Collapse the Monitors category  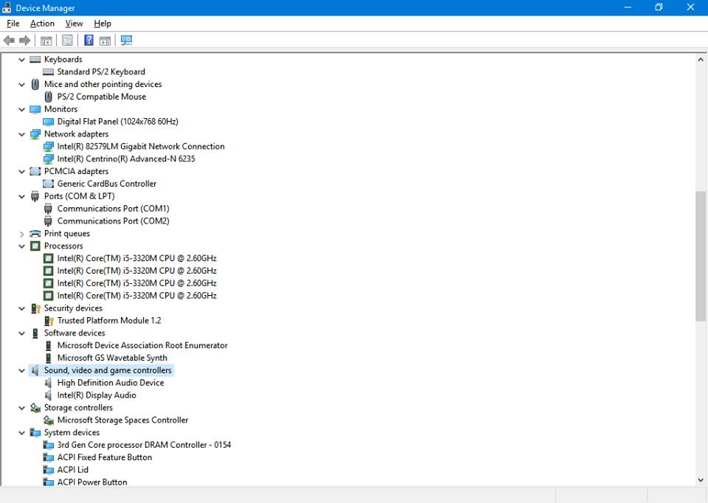pos(21,109)
